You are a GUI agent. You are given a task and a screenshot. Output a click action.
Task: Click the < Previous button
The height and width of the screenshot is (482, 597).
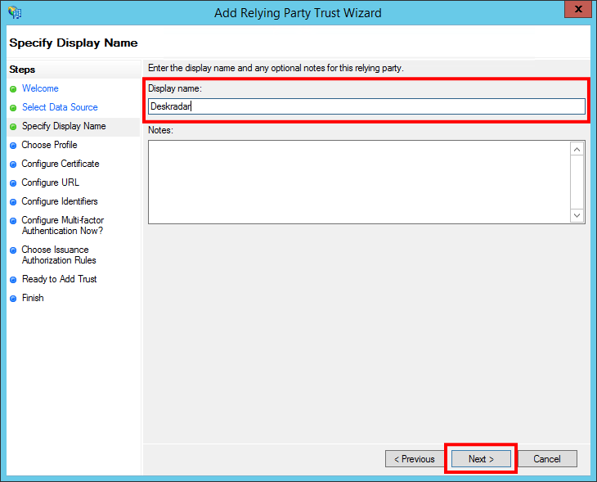pyautogui.click(x=415, y=459)
